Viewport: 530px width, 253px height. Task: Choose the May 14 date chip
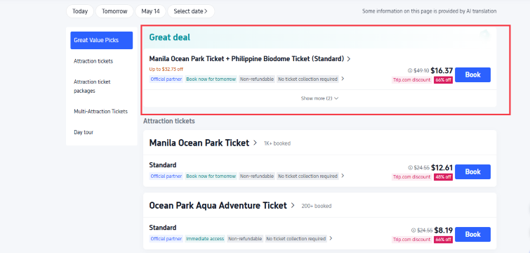coord(150,11)
